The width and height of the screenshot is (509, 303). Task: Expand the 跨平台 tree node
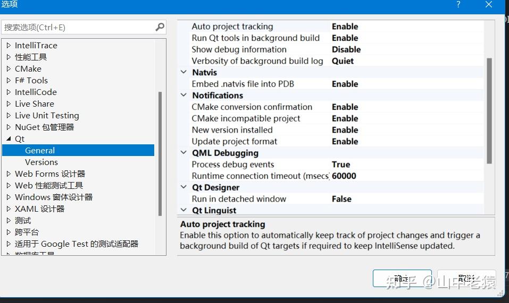pyautogui.click(x=9, y=232)
